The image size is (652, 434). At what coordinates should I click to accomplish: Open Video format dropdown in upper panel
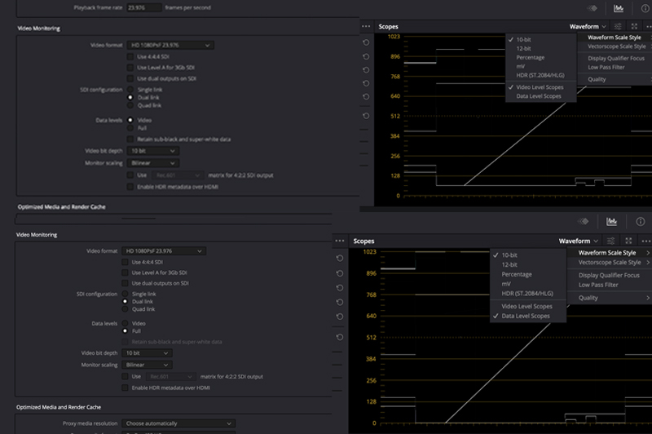click(170, 45)
